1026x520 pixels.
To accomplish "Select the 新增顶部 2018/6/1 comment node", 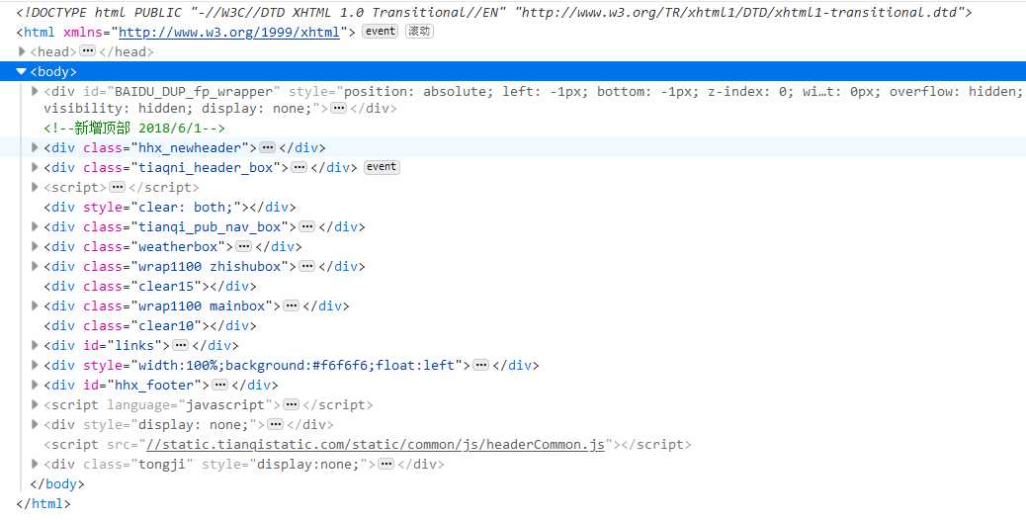I will pos(134,128).
